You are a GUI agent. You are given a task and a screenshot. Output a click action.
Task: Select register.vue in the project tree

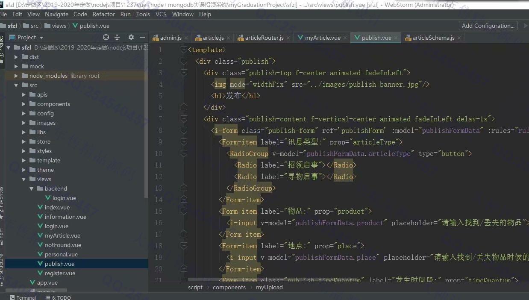click(59, 273)
